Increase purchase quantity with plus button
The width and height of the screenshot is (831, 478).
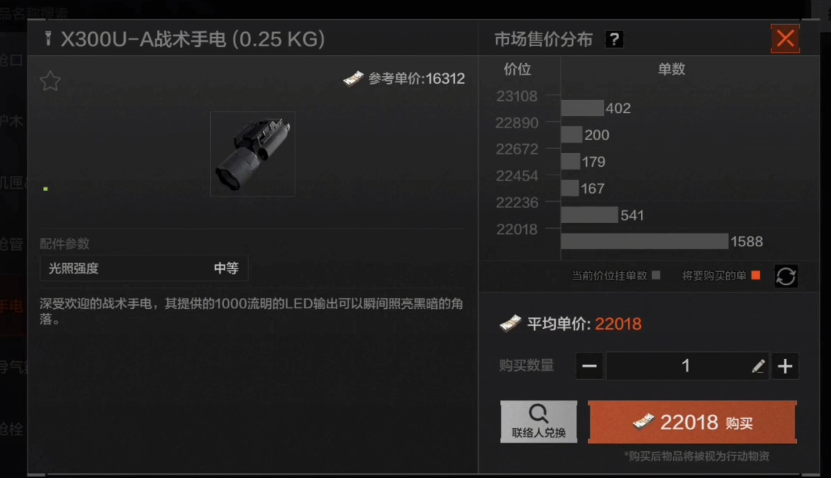[785, 366]
